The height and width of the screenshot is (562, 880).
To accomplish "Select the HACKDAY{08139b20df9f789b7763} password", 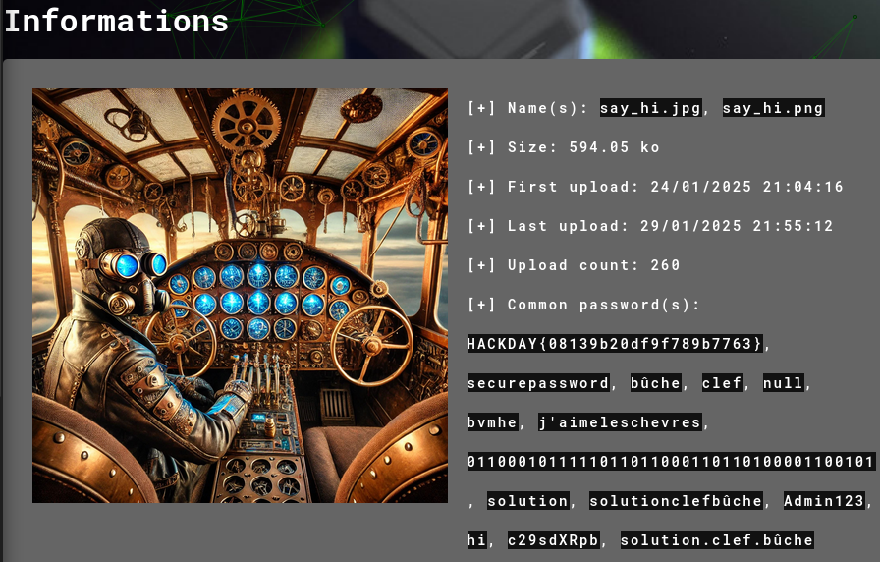I will click(x=615, y=344).
